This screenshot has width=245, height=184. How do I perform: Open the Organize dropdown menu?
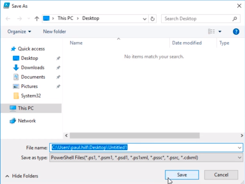click(19, 32)
